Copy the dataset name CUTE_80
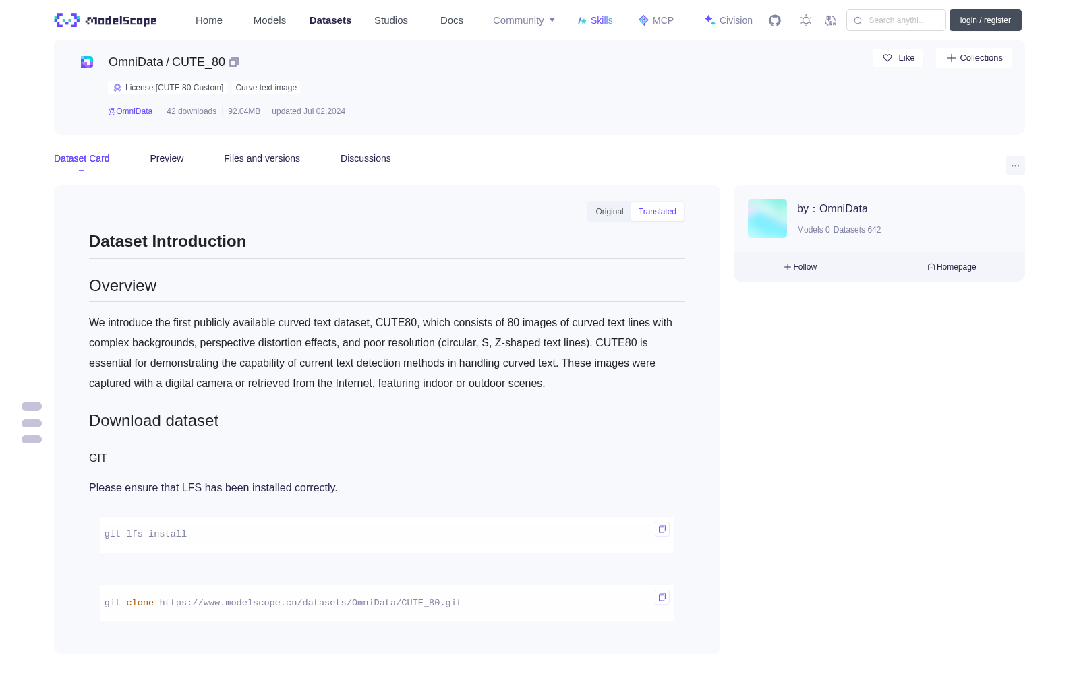The height and width of the screenshot is (674, 1079). click(x=234, y=62)
